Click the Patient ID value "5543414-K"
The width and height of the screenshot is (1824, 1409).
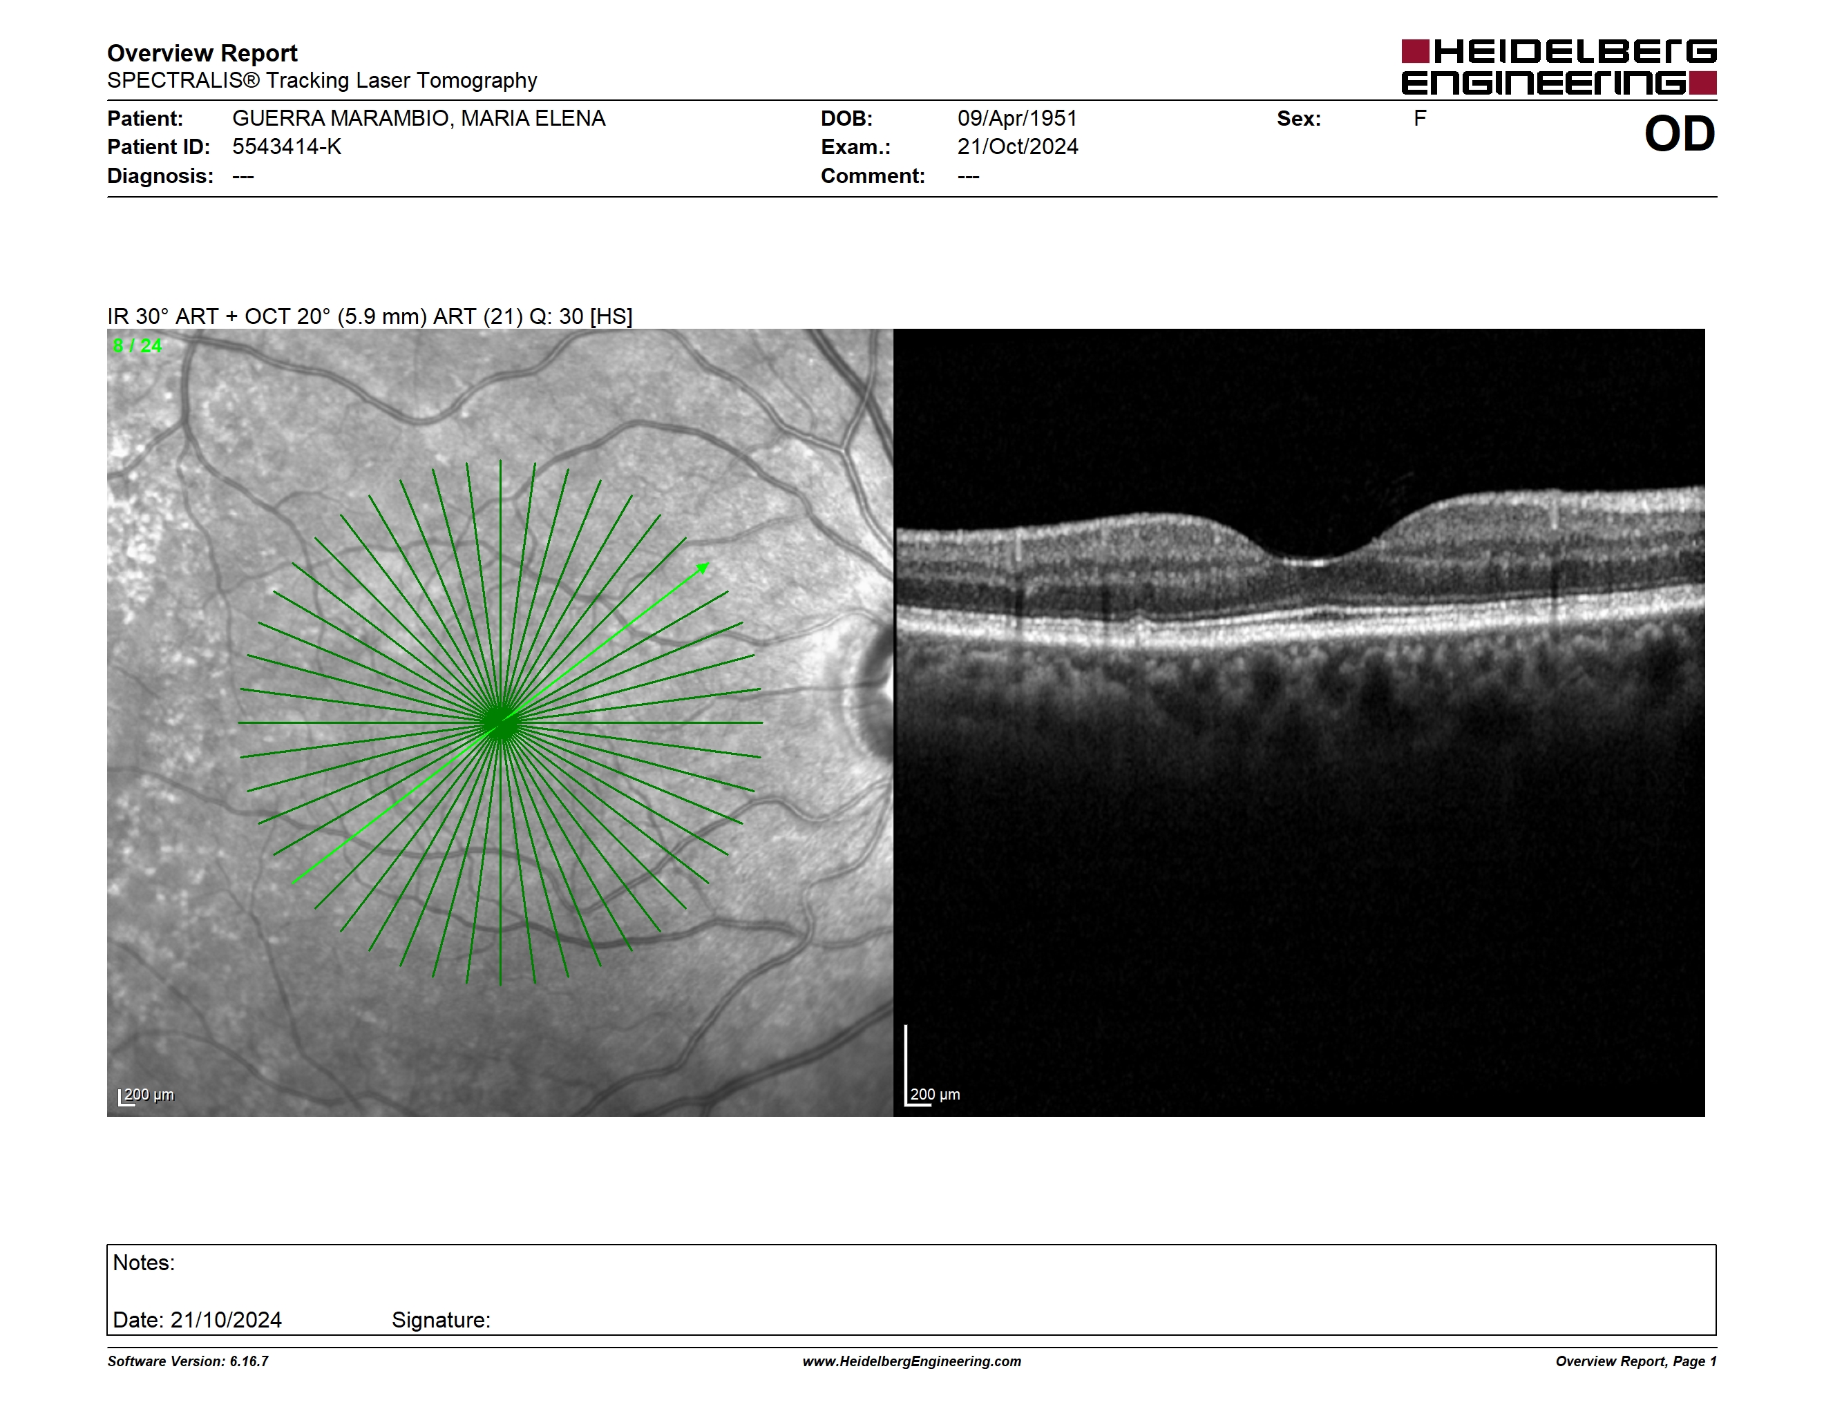click(x=287, y=147)
